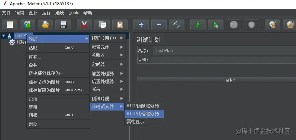
Task: Click the 名称 field containing Test Plan
Action: [x=224, y=51]
